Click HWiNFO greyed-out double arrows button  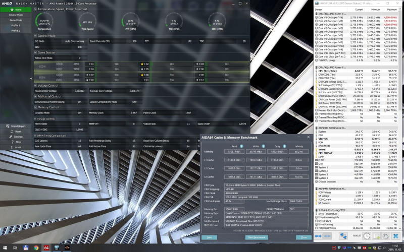click(327, 236)
